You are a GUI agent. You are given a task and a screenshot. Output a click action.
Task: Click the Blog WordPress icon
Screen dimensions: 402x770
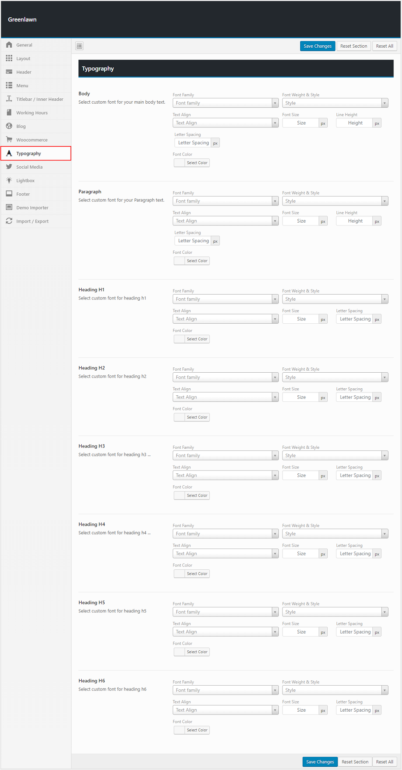(x=9, y=126)
